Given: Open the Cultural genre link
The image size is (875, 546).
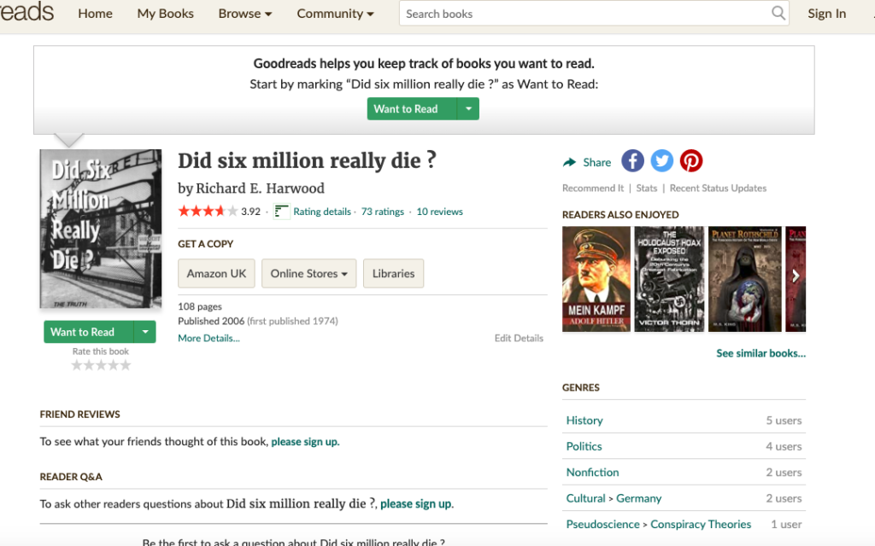Looking at the screenshot, I should [x=585, y=498].
